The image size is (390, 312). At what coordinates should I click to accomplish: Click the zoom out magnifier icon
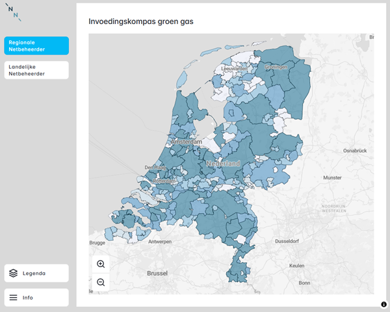pos(101,282)
